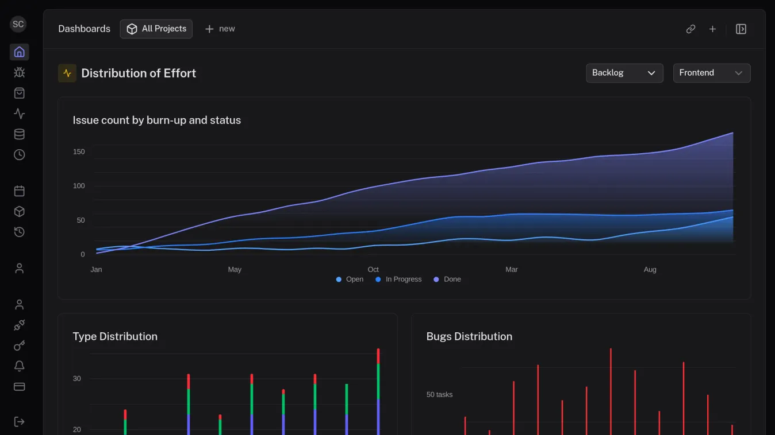Viewport: 775px width, 435px height.
Task: Open the bug tracking section in the sidebar
Action: click(19, 72)
